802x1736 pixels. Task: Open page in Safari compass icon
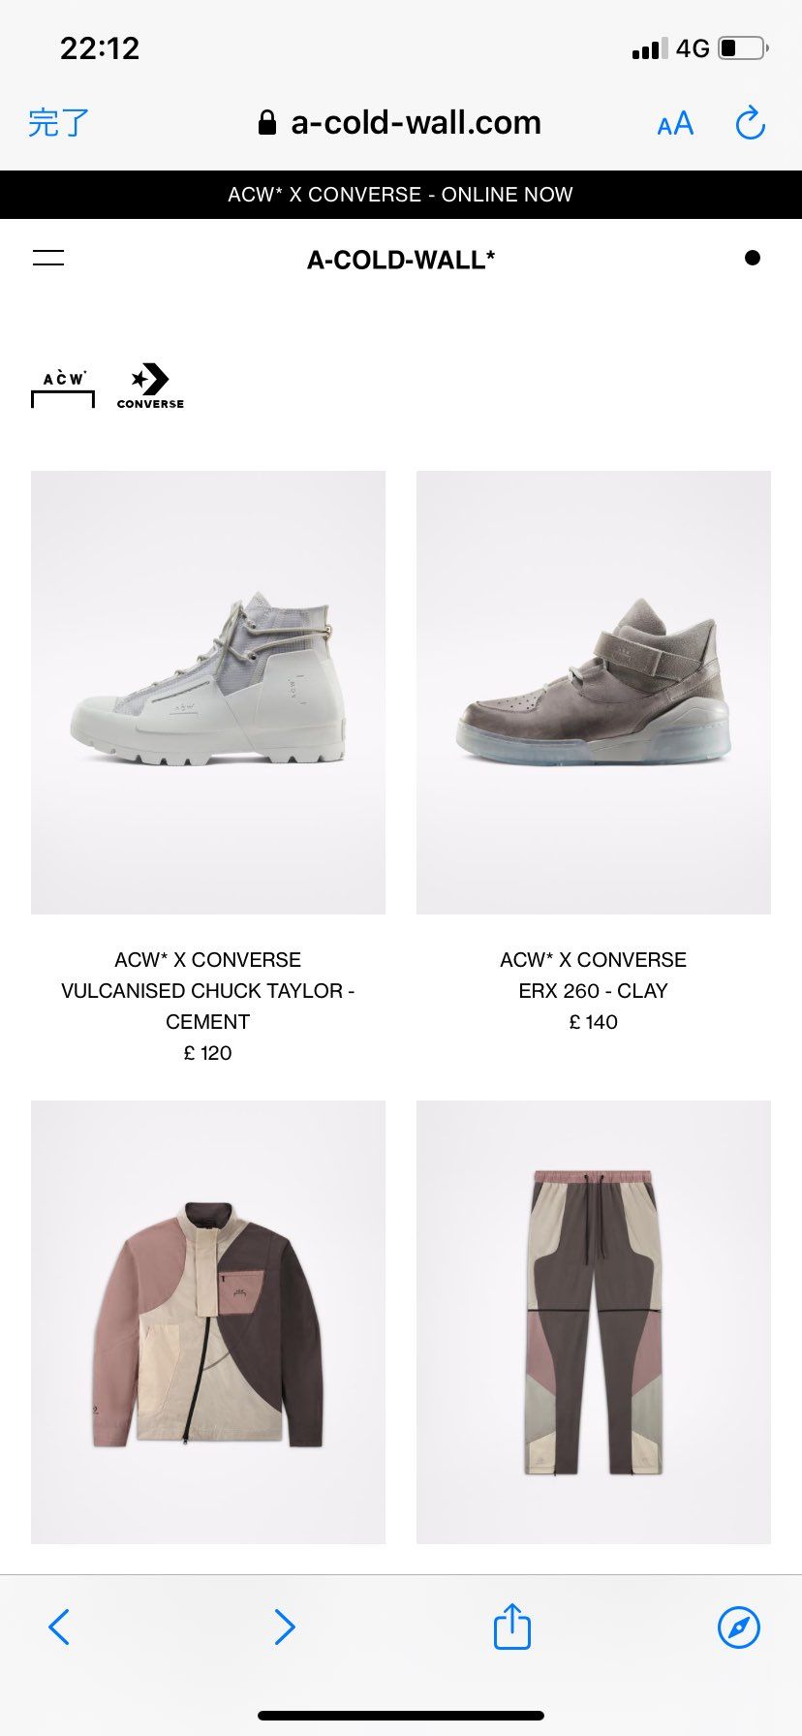tap(739, 1627)
